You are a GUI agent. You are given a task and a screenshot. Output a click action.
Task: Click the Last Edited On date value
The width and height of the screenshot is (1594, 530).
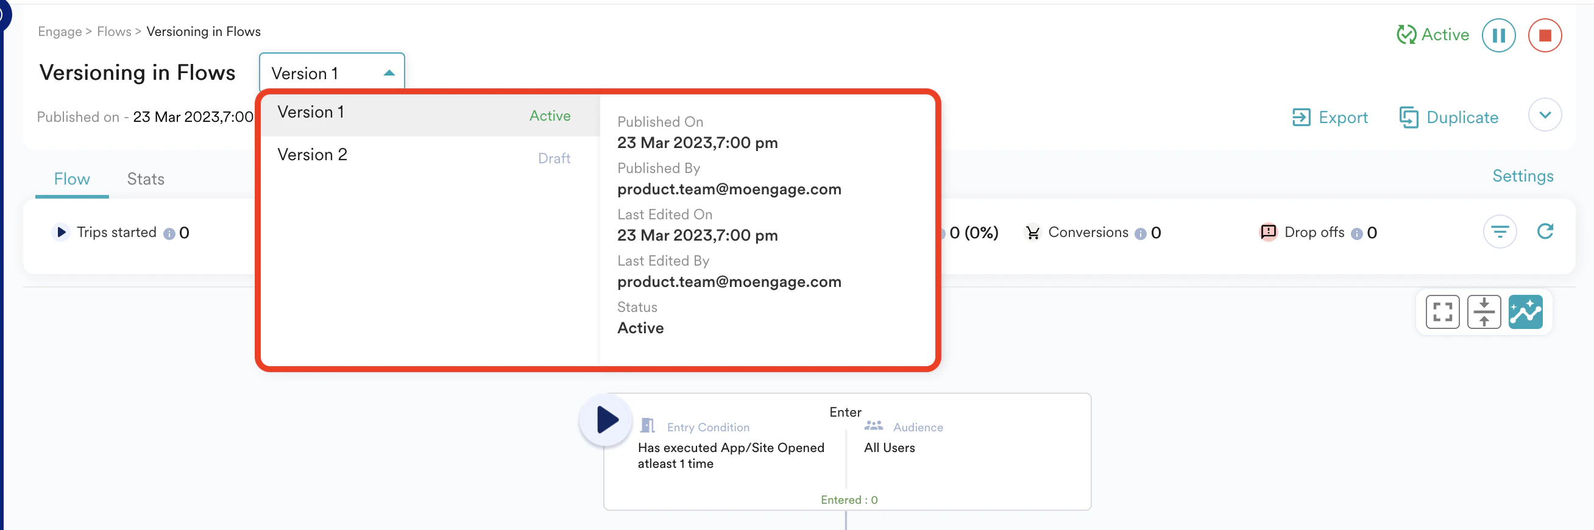click(697, 236)
